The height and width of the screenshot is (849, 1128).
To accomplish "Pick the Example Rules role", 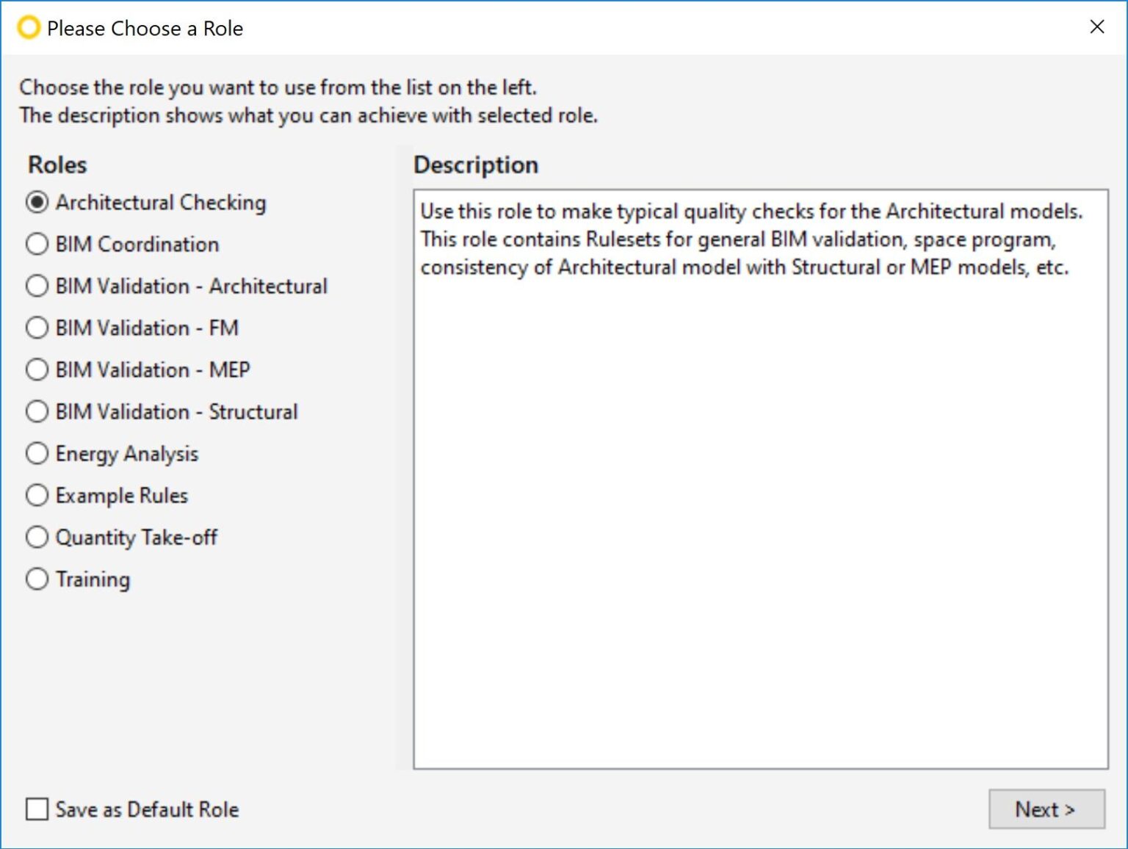I will pyautogui.click(x=106, y=495).
